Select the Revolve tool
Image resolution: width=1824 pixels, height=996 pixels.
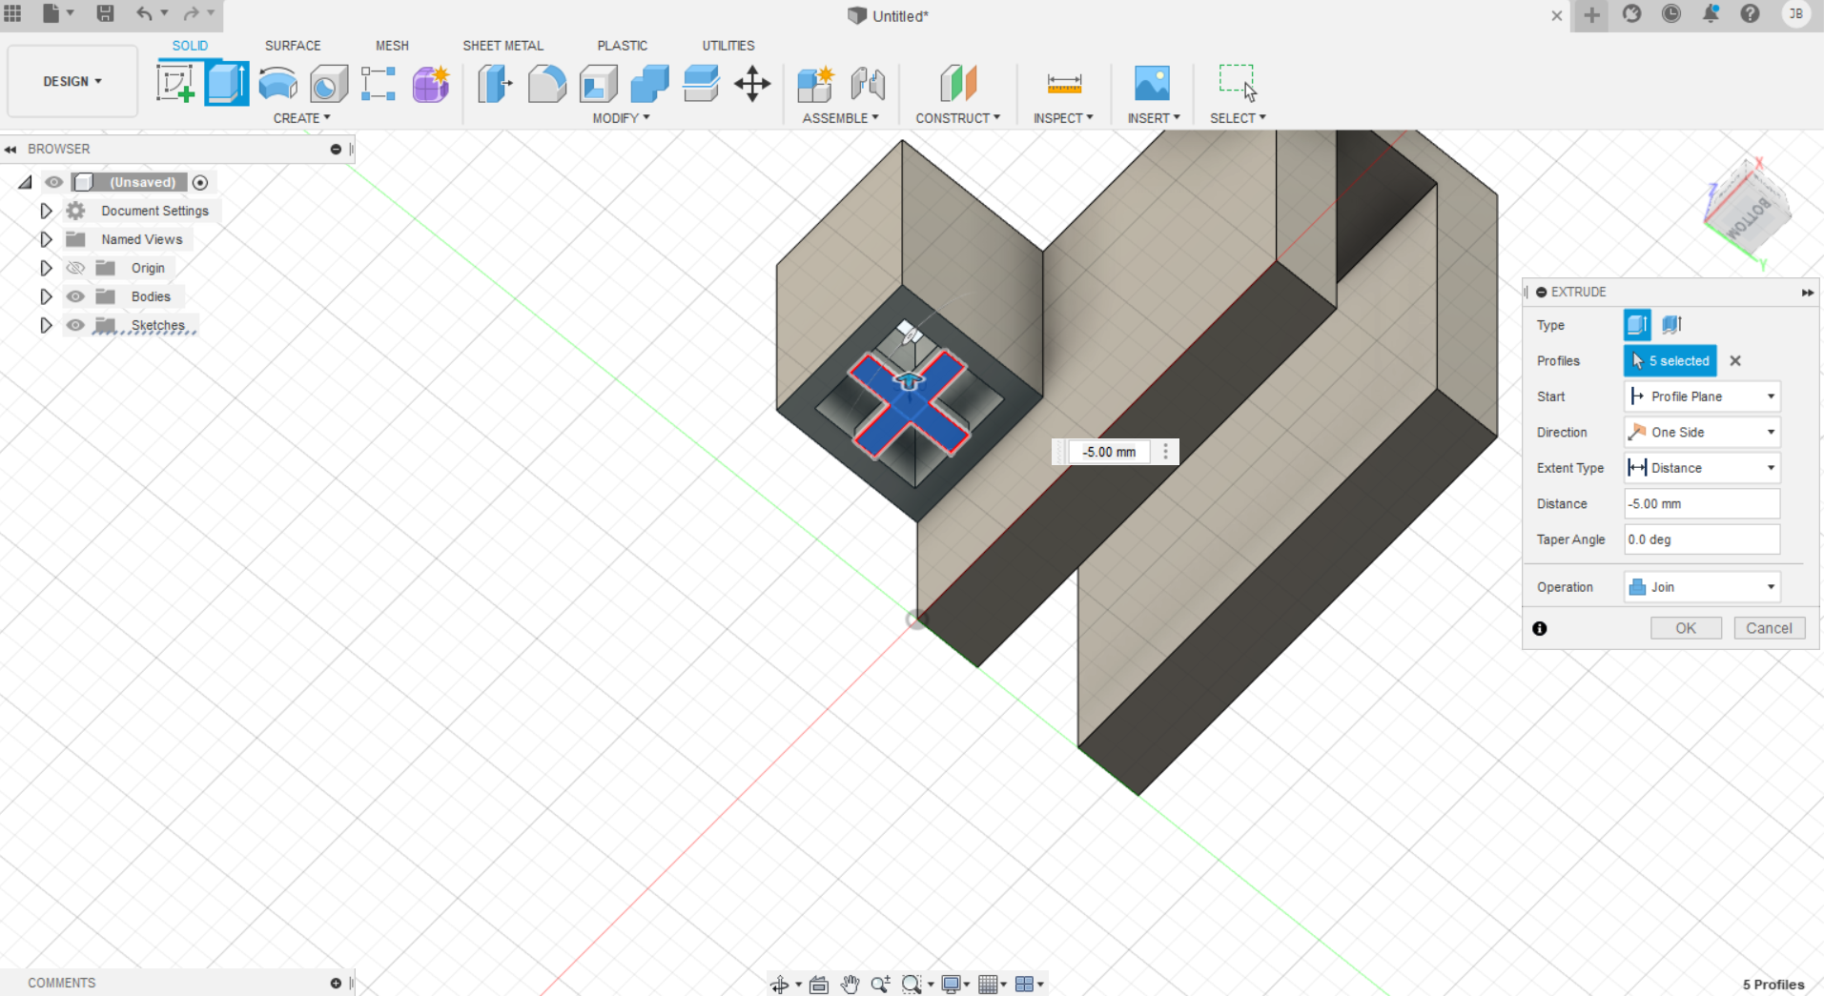277,84
